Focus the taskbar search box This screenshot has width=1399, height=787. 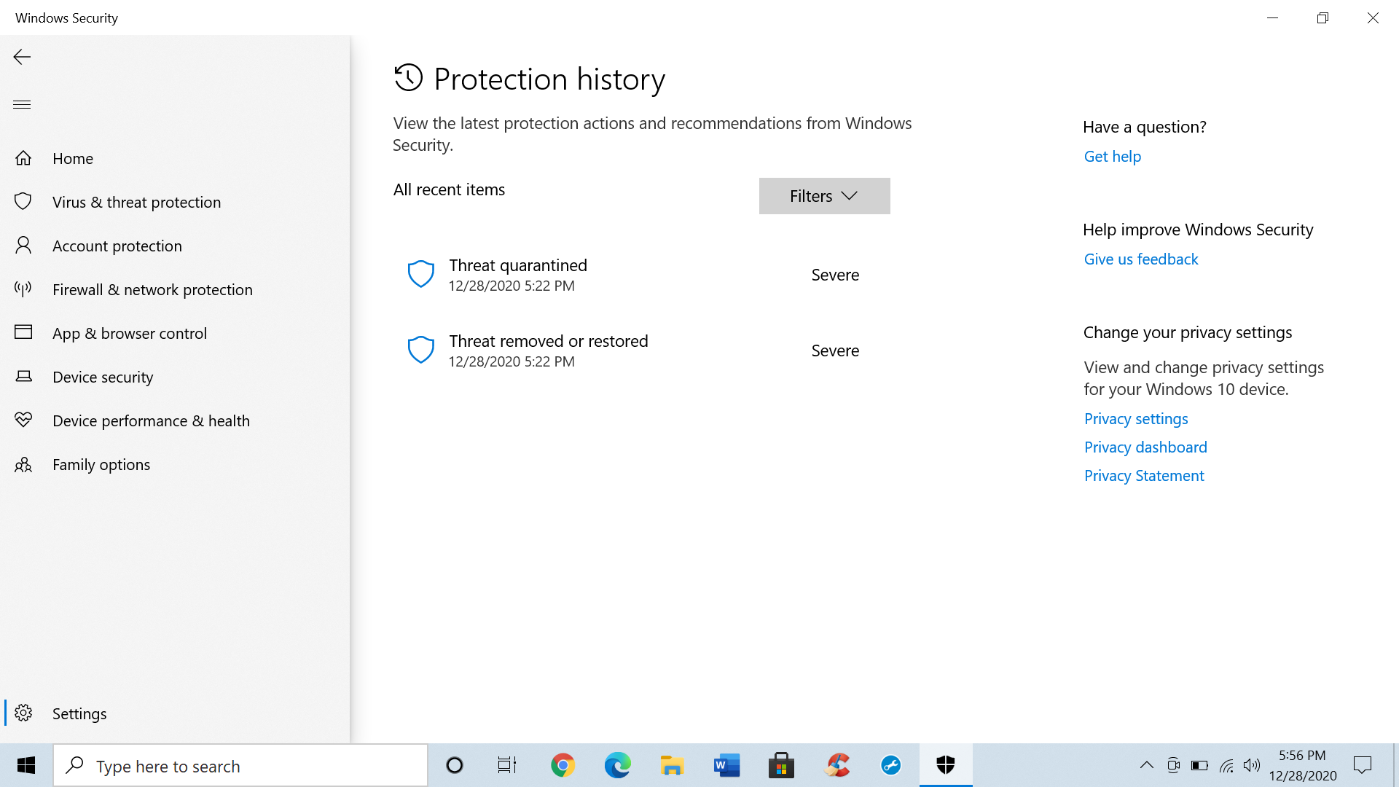coord(240,765)
